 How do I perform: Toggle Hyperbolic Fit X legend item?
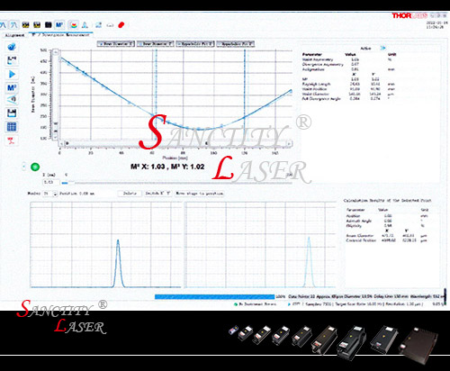[195, 44]
